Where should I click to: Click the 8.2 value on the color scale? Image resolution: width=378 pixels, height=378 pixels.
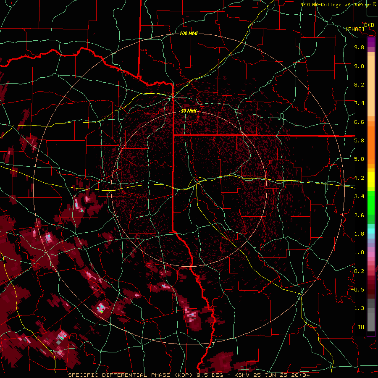tap(359, 84)
